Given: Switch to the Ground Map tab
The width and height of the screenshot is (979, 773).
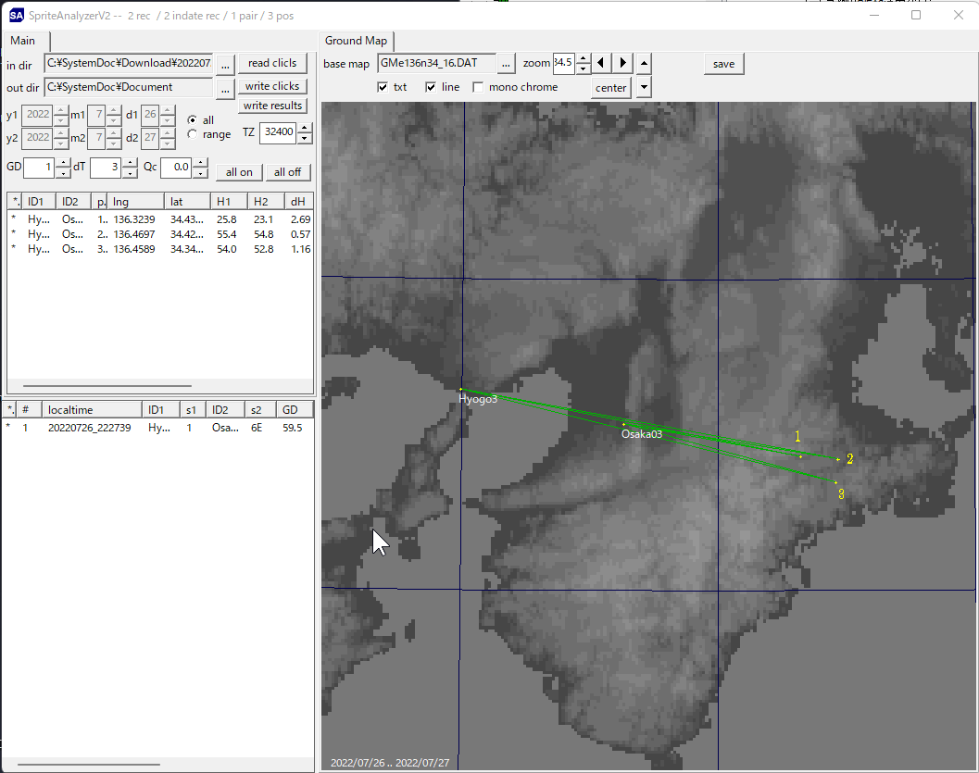Looking at the screenshot, I should click(356, 41).
